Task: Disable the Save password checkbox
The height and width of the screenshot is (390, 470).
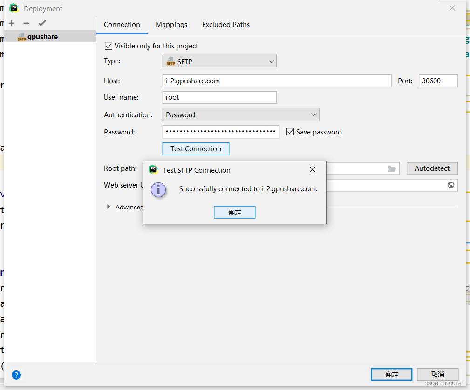Action: [x=290, y=132]
